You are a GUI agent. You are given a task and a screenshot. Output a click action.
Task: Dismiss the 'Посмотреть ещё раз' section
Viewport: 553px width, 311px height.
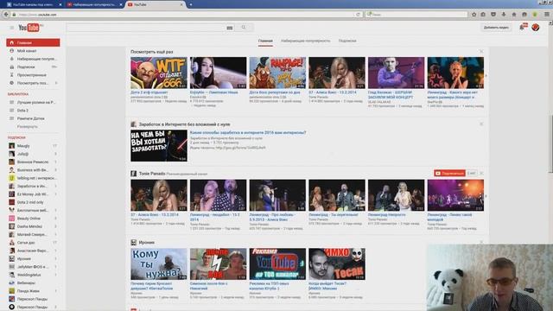(481, 52)
